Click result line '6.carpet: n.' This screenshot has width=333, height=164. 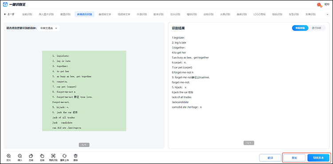[179, 63]
